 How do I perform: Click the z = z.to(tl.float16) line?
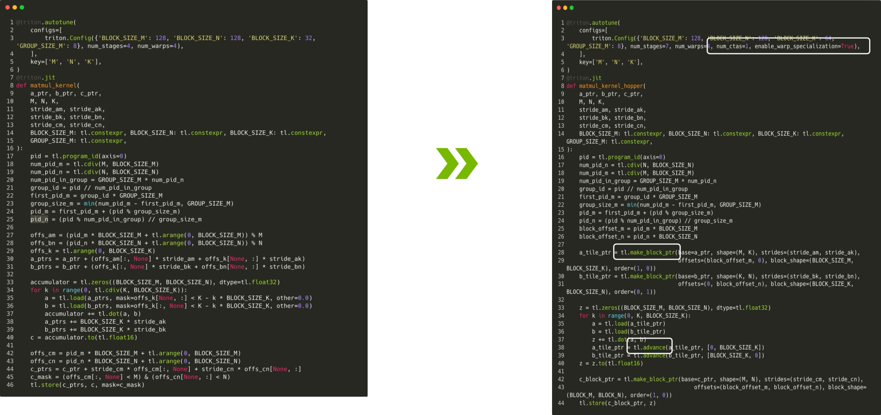point(611,363)
